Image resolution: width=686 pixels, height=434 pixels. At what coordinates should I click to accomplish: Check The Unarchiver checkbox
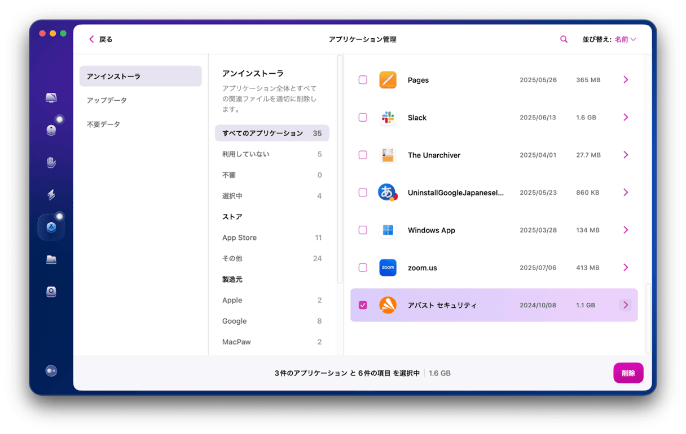363,155
